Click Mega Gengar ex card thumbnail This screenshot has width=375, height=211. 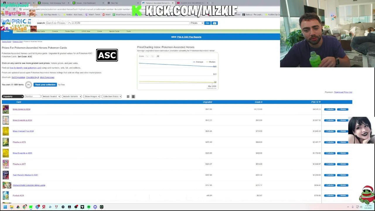[6, 109]
